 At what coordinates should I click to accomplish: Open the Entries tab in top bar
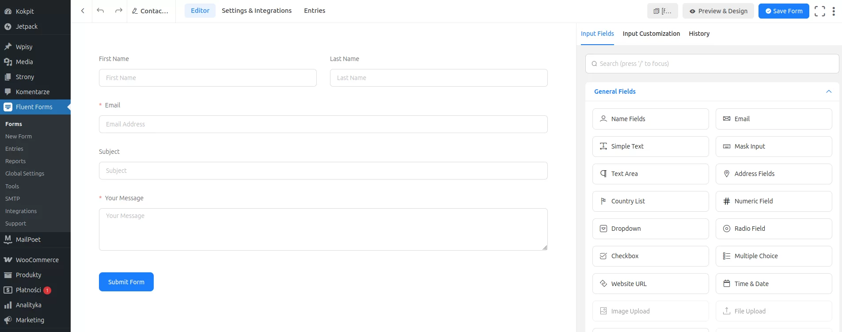click(315, 11)
